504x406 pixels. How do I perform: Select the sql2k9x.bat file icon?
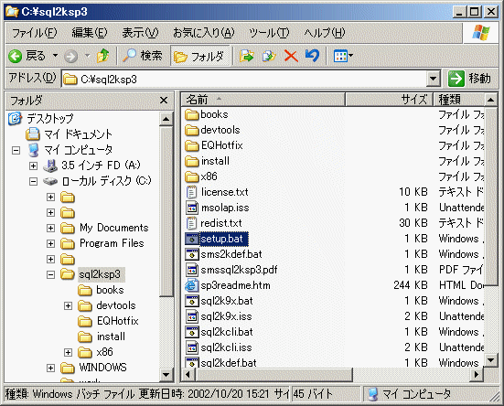192,301
